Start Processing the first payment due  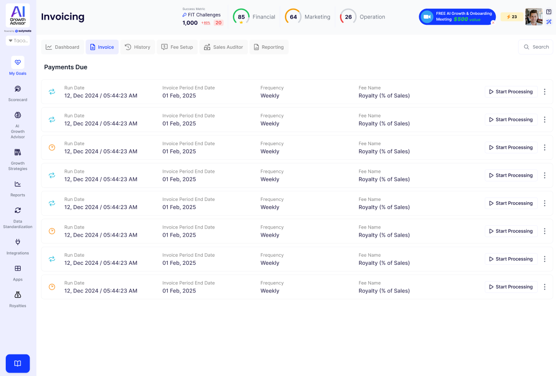pyautogui.click(x=511, y=92)
